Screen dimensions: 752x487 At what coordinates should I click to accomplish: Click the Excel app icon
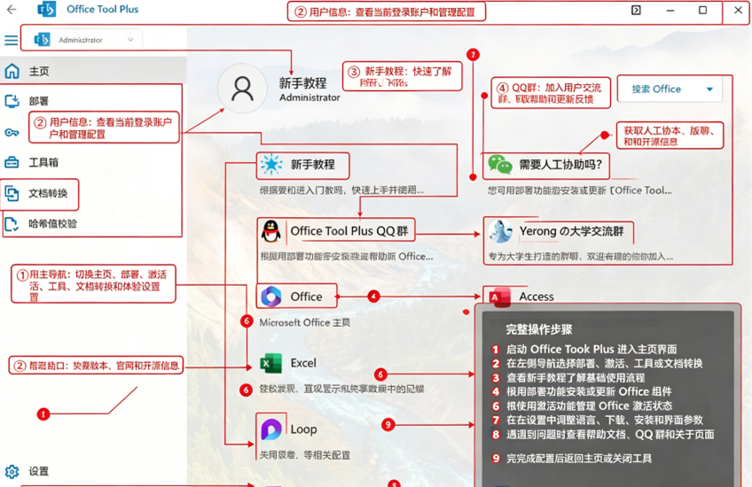(x=271, y=363)
